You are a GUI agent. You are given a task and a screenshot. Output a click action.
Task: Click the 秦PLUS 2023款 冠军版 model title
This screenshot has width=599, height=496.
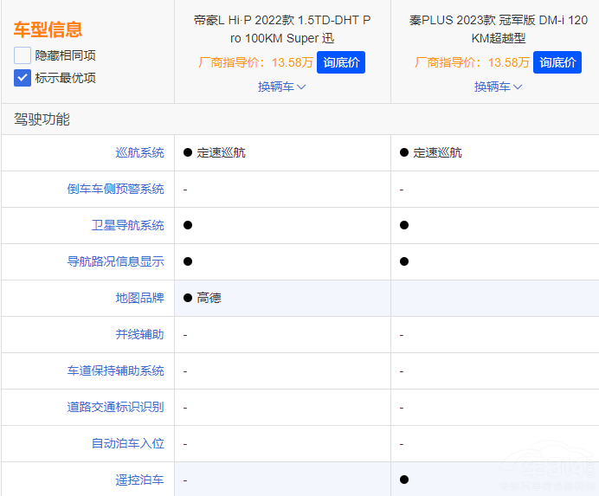499,29
